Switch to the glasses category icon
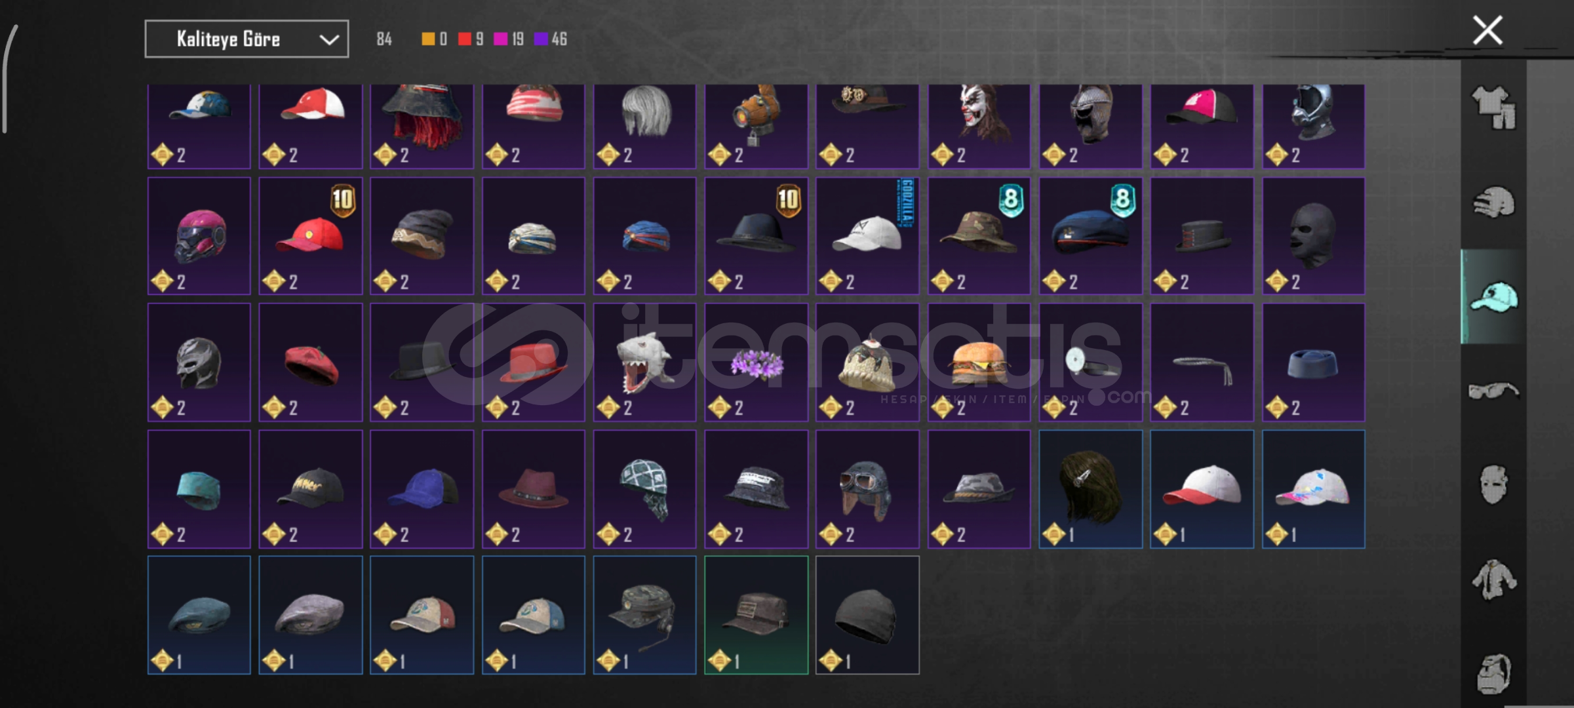 (1494, 391)
